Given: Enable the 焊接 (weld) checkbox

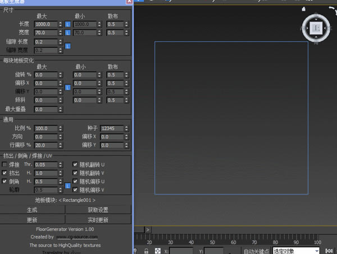Looking at the screenshot, I should pos(5,164).
